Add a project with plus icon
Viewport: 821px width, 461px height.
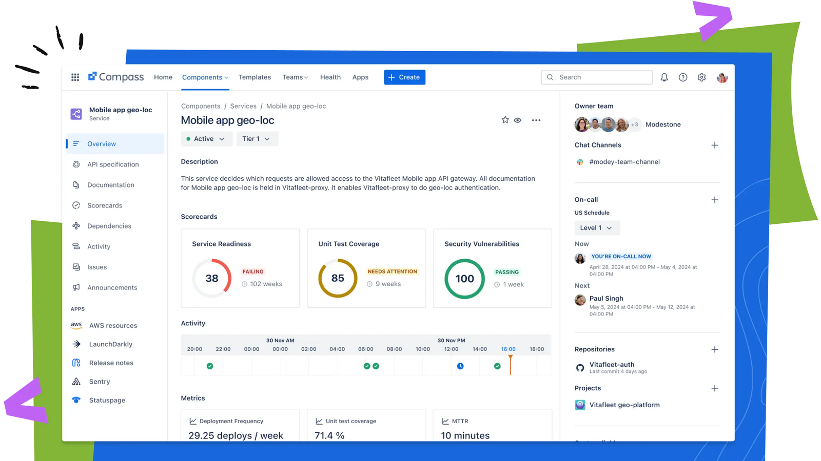tap(715, 388)
